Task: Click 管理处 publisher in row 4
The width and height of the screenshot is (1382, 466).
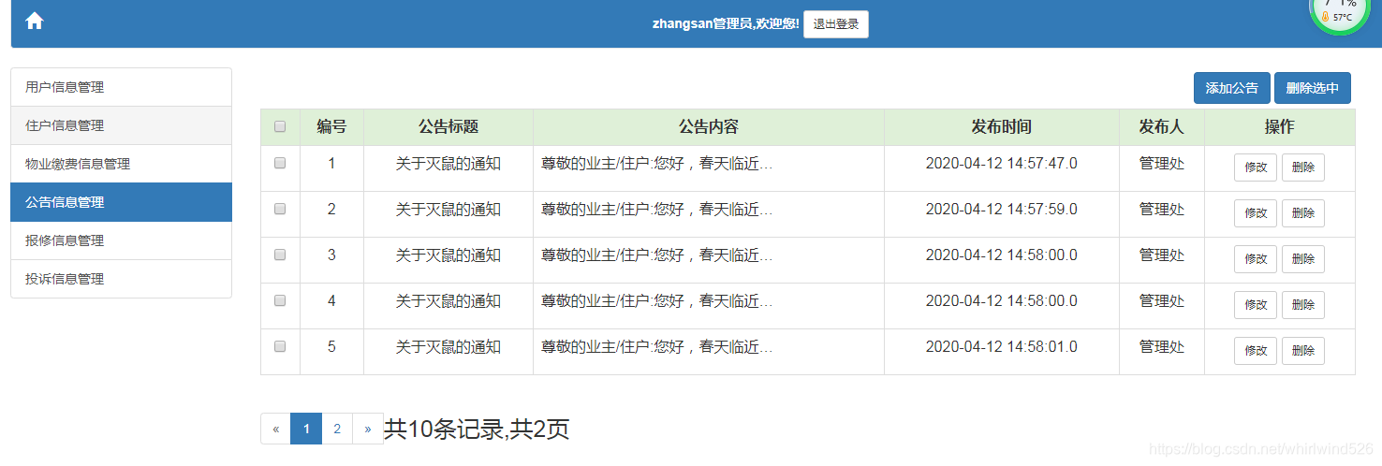Action: (1162, 301)
